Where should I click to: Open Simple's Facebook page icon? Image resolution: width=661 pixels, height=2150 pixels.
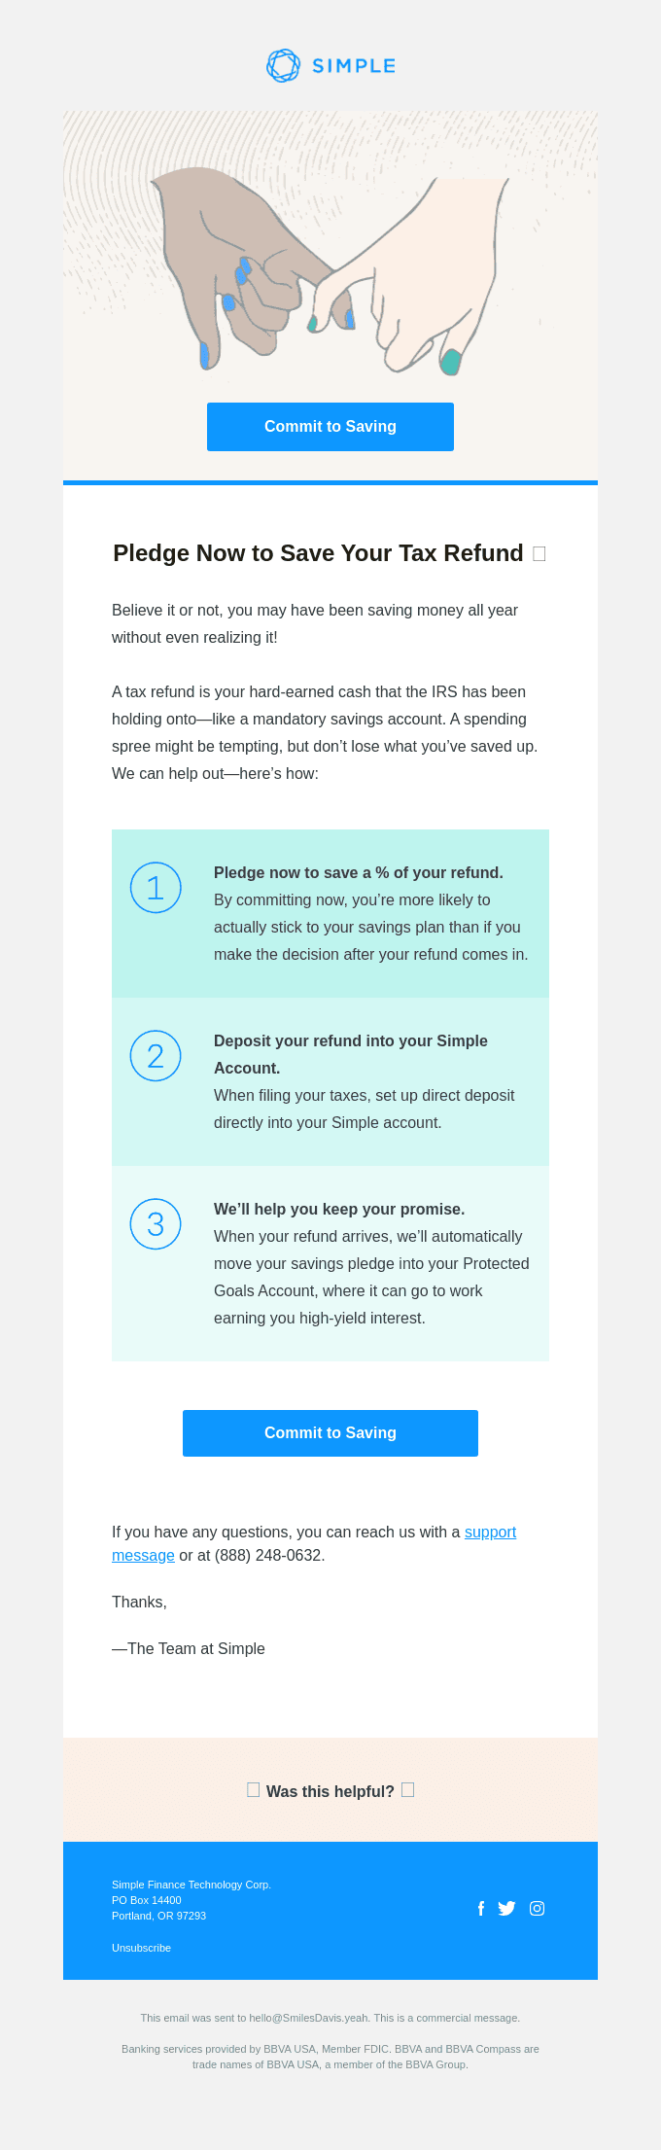tap(481, 1908)
